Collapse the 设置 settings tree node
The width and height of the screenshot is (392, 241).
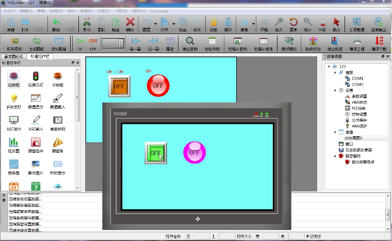click(x=334, y=90)
